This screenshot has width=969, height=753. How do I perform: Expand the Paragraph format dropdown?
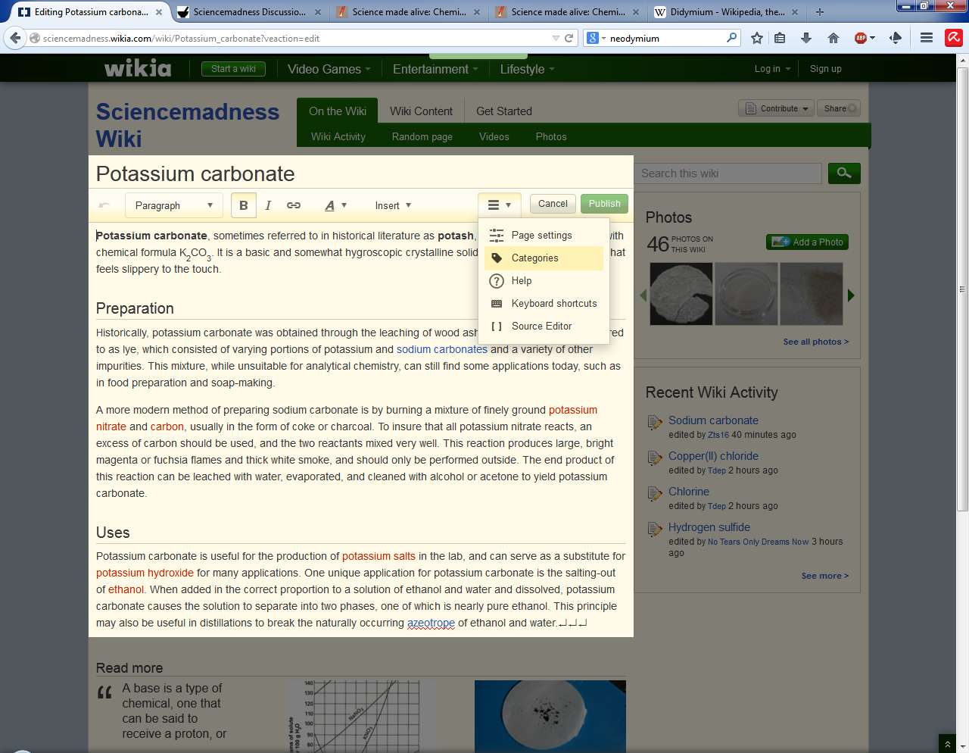[x=174, y=205]
